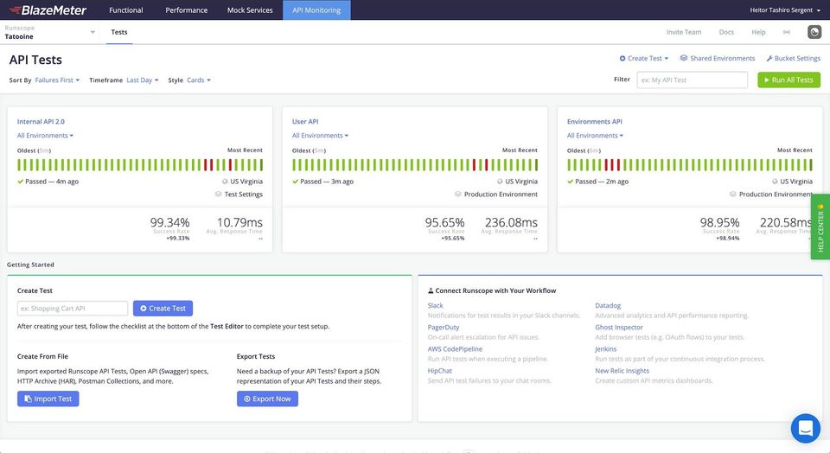Open the user avatar icon menu
The width and height of the screenshot is (830, 453).
click(x=814, y=32)
